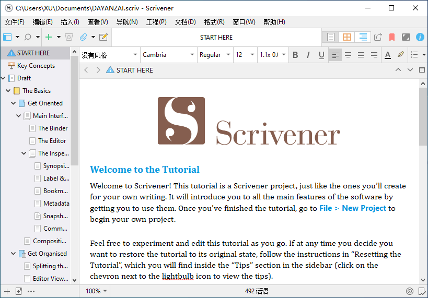Open the 编辑(E) menu
The width and height of the screenshot is (428, 298).
coord(42,22)
